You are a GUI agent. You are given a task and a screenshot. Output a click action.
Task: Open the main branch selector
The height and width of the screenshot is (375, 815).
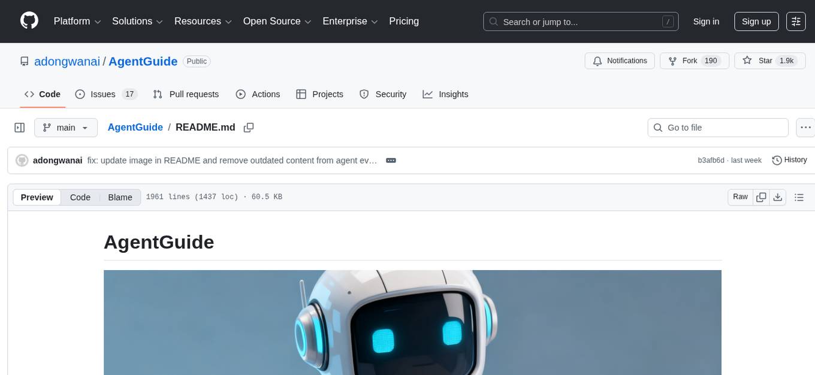(x=66, y=127)
